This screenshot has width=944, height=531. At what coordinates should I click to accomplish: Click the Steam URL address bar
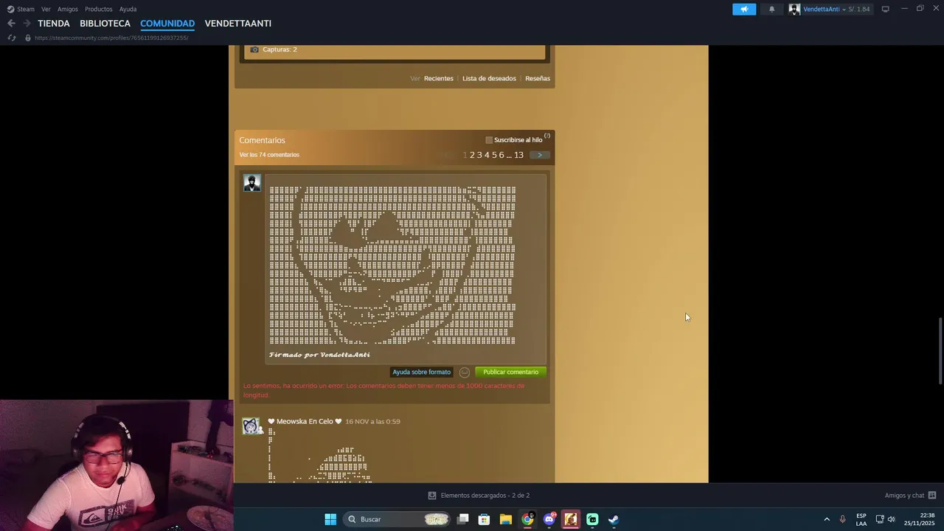click(111, 38)
